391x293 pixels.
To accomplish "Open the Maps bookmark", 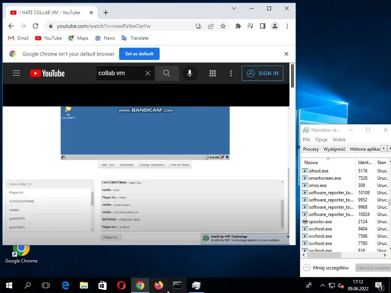I will (78, 38).
